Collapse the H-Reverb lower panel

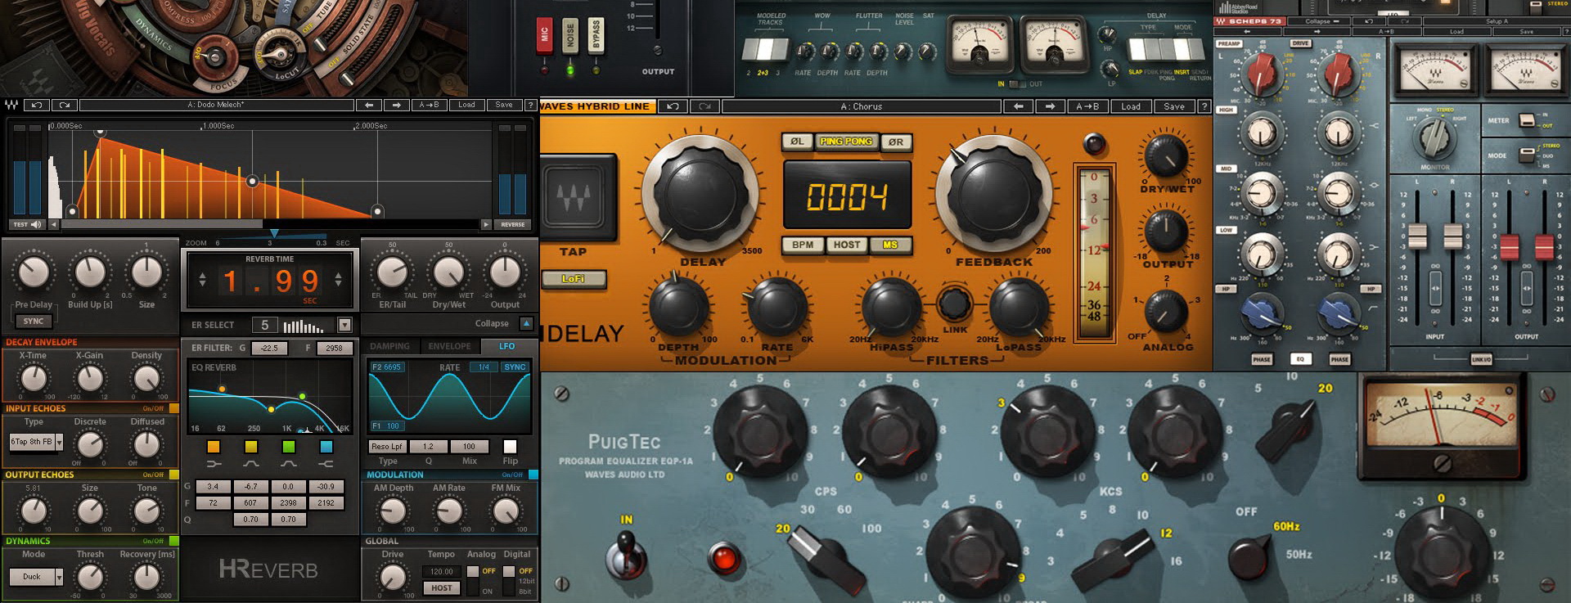[526, 323]
